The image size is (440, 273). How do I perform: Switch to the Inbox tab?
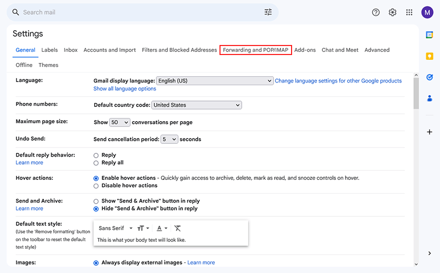pyautogui.click(x=71, y=50)
